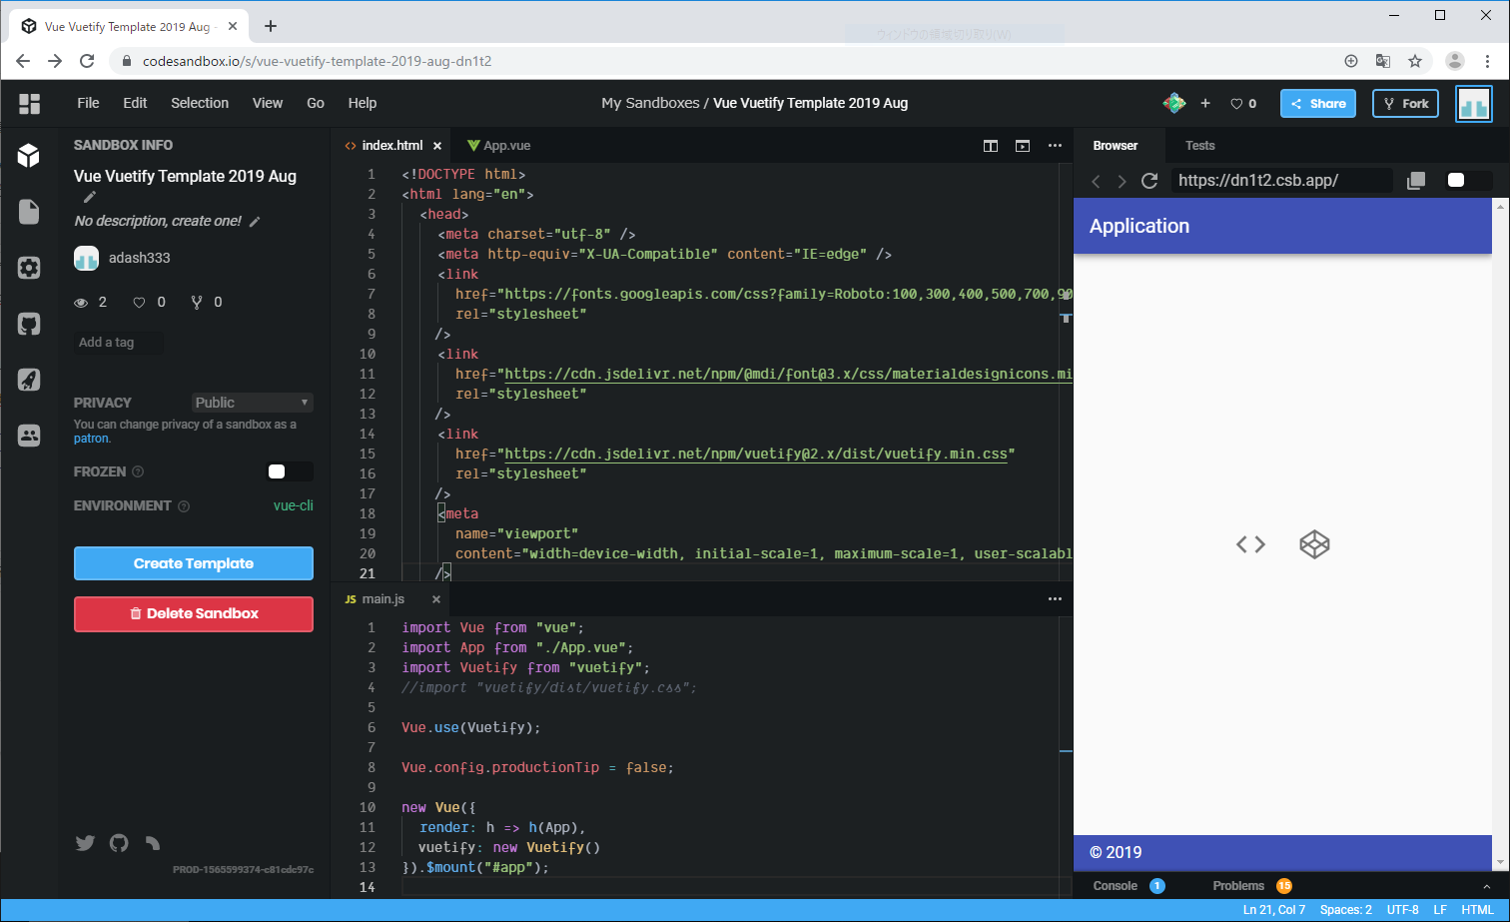Toggle the Frozen switch
Viewport: 1510px width, 922px height.
[291, 471]
